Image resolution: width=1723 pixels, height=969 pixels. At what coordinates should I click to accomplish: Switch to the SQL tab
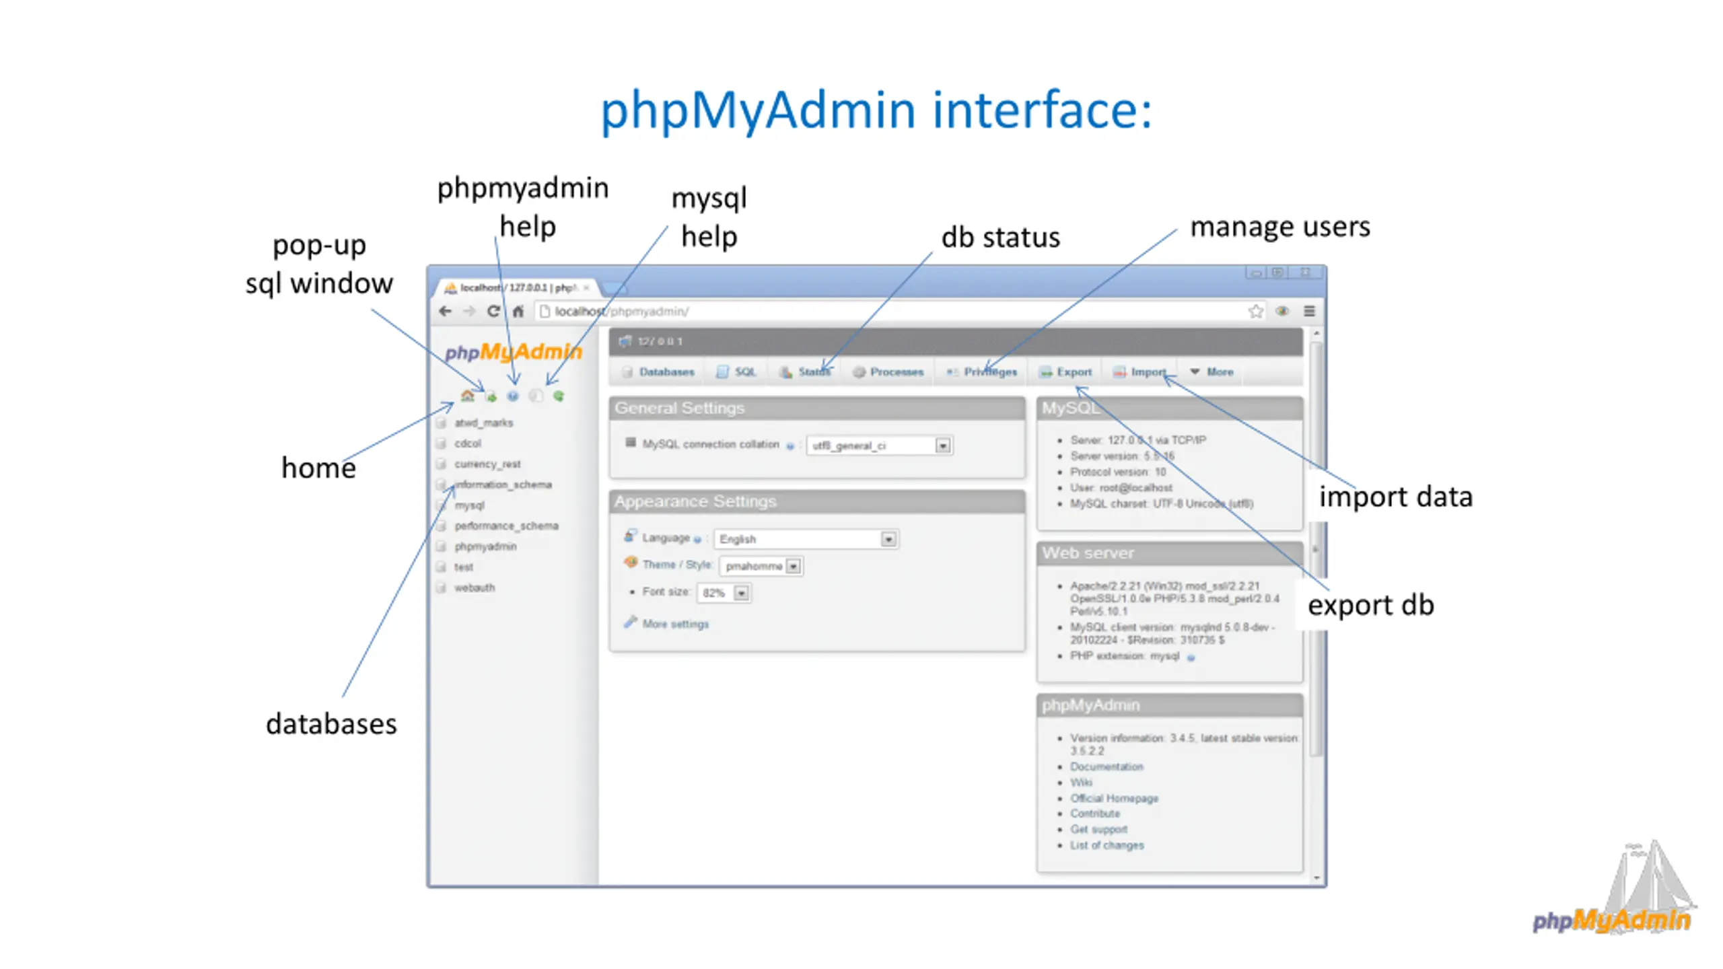point(736,371)
